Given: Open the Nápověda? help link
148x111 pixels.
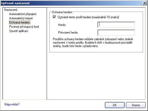Looking at the screenshot, I should pos(12,104).
